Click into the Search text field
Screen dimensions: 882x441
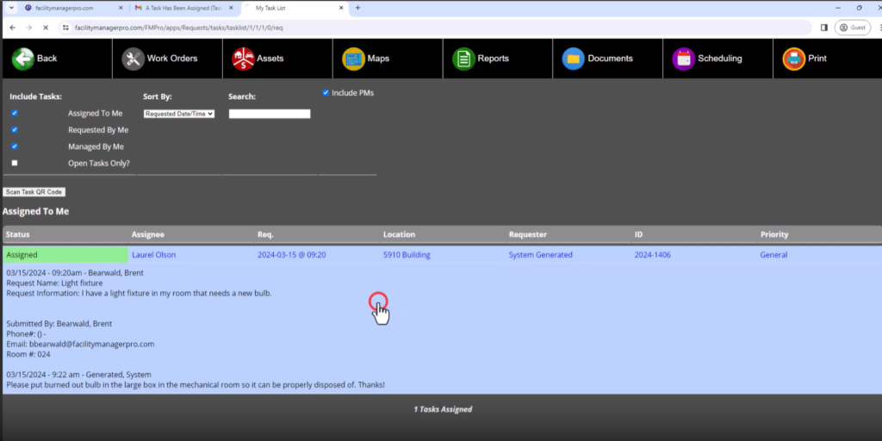pos(269,114)
